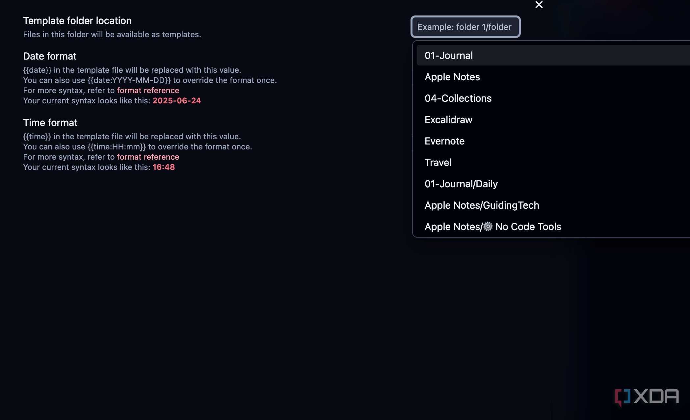This screenshot has height=420, width=690.
Task: Choose Evernote in the suggestion list
Action: pos(553,141)
